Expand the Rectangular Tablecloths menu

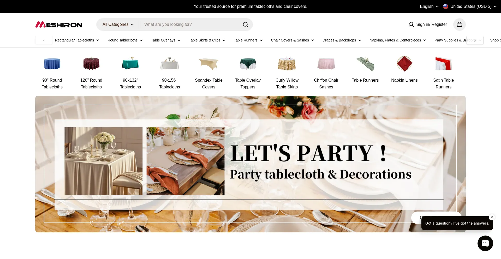[x=77, y=40]
